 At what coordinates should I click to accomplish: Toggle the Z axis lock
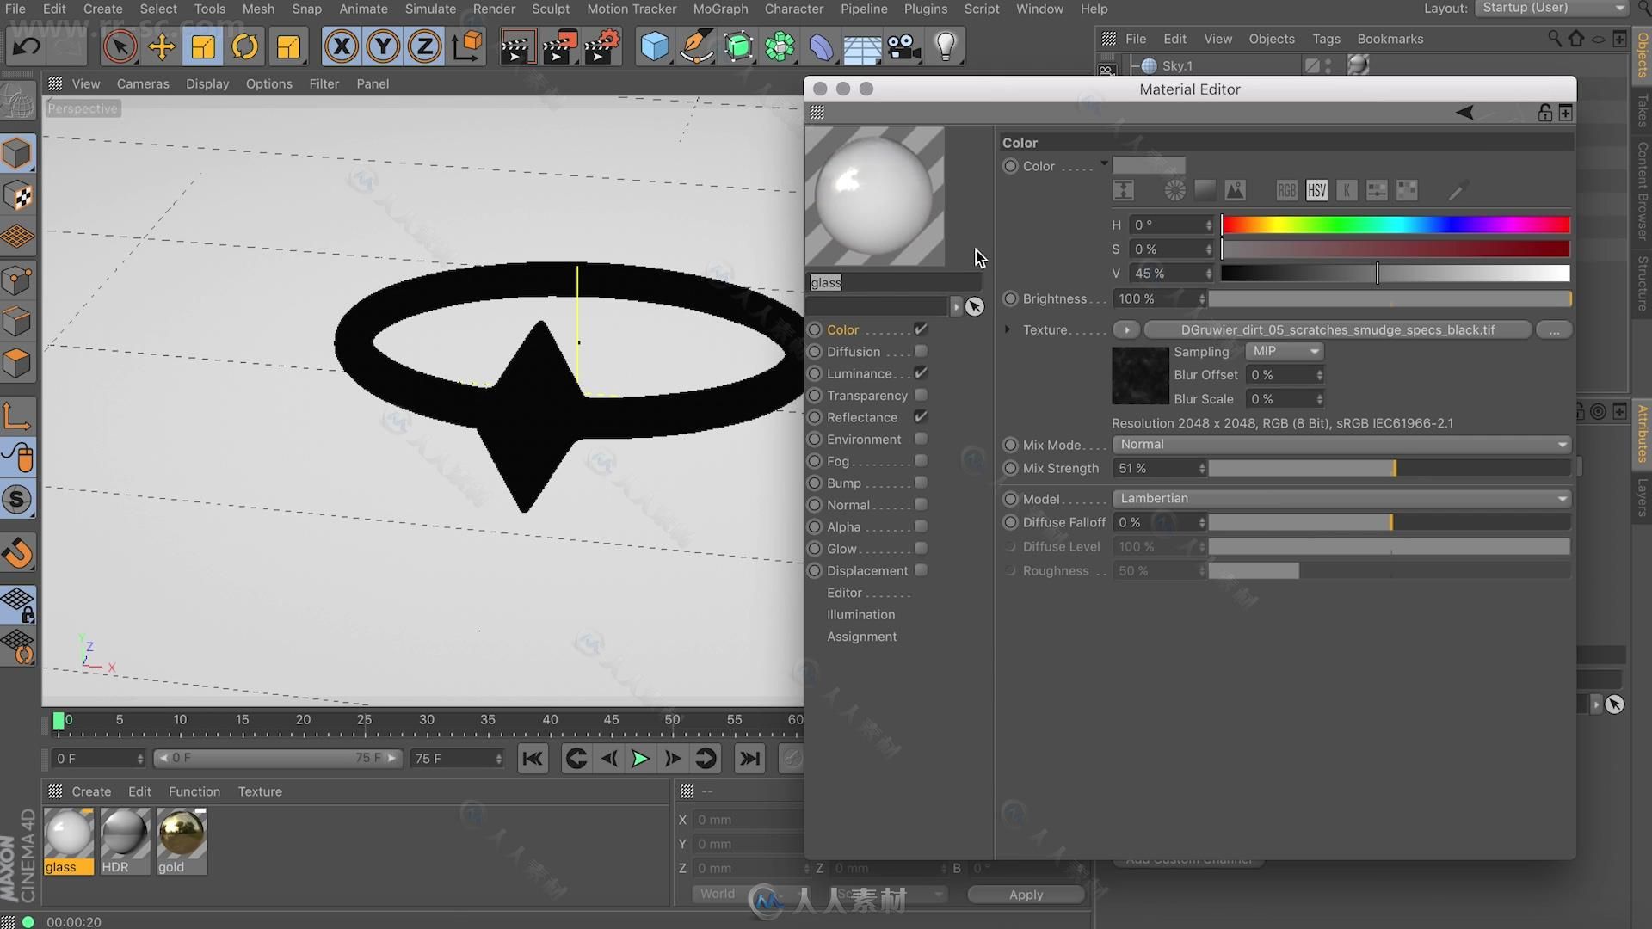[x=424, y=46]
